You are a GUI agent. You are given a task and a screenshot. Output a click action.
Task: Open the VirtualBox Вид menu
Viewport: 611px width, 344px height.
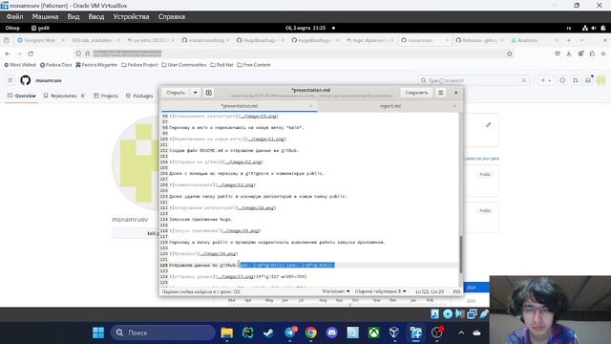[x=74, y=17]
